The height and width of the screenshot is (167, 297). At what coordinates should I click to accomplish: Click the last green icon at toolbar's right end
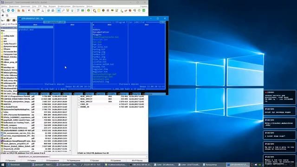(144, 11)
